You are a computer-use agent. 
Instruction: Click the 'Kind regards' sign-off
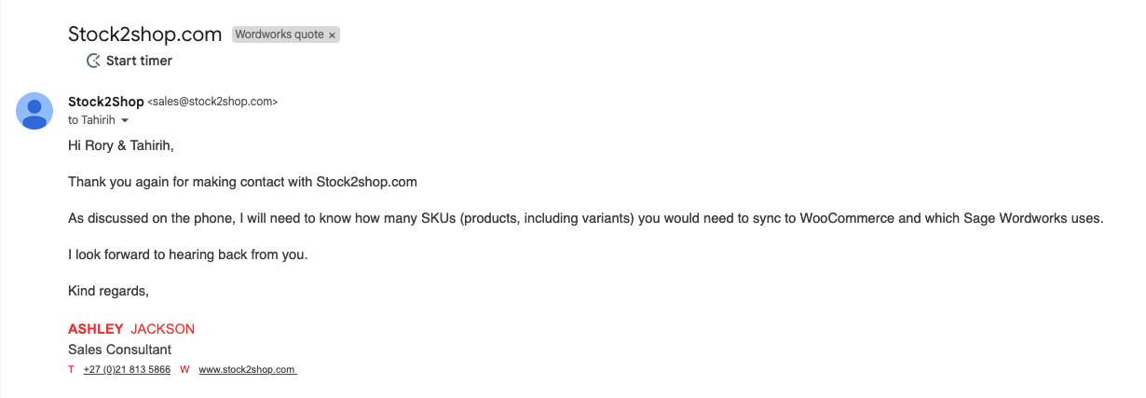coord(108,291)
